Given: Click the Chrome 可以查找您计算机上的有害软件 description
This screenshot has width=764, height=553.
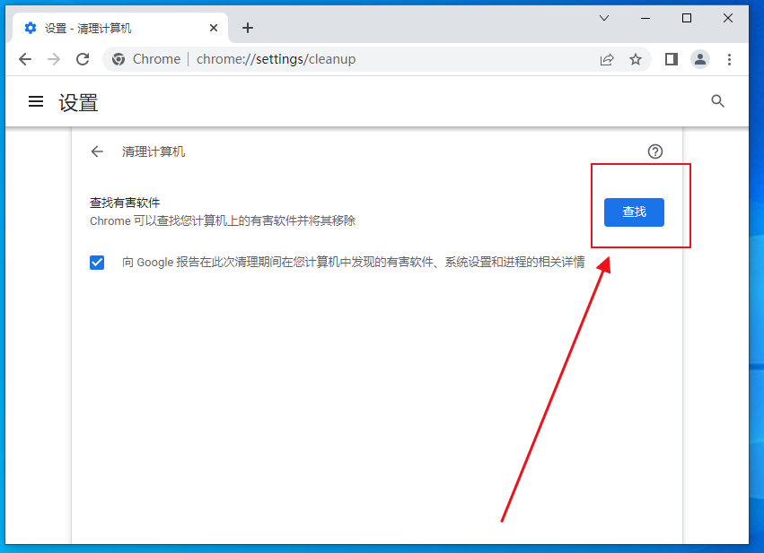Looking at the screenshot, I should 223,220.
